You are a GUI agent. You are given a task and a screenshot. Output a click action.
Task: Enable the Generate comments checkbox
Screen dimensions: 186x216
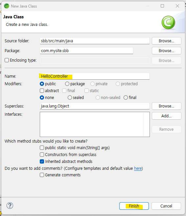[x=42, y=175]
